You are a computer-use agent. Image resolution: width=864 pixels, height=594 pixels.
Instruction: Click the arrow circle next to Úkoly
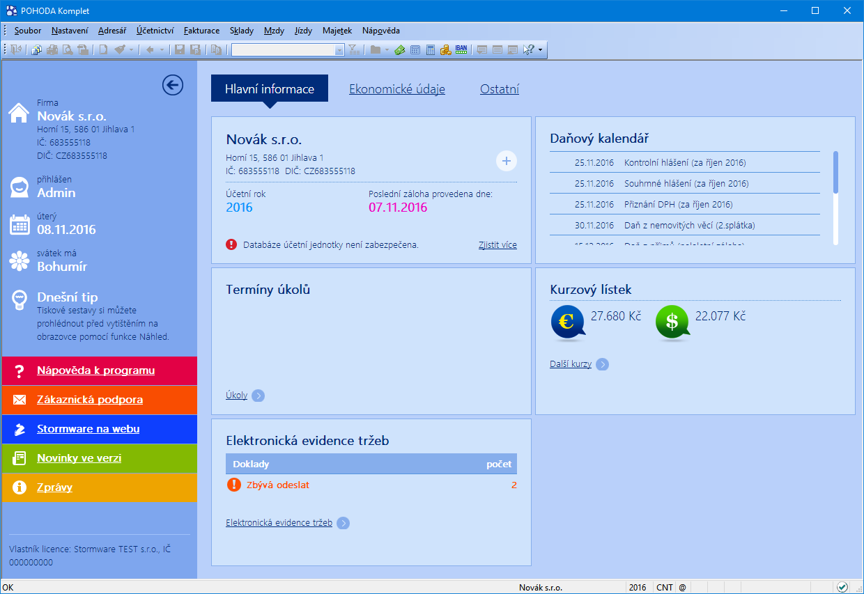[x=258, y=396]
